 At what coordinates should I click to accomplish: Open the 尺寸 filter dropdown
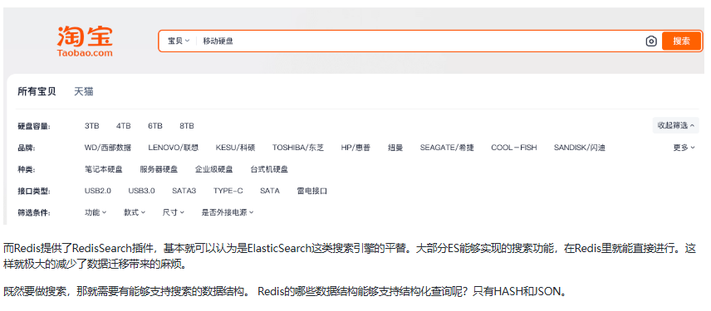coord(174,212)
